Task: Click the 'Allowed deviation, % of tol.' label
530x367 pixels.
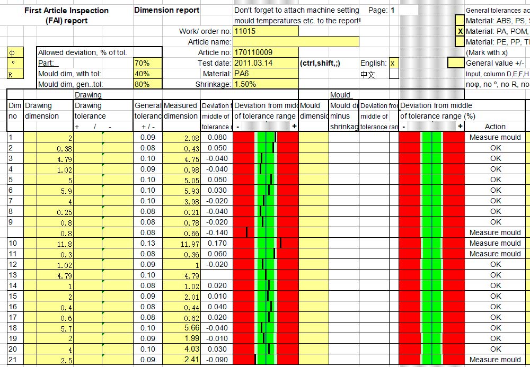Action: tap(83, 52)
